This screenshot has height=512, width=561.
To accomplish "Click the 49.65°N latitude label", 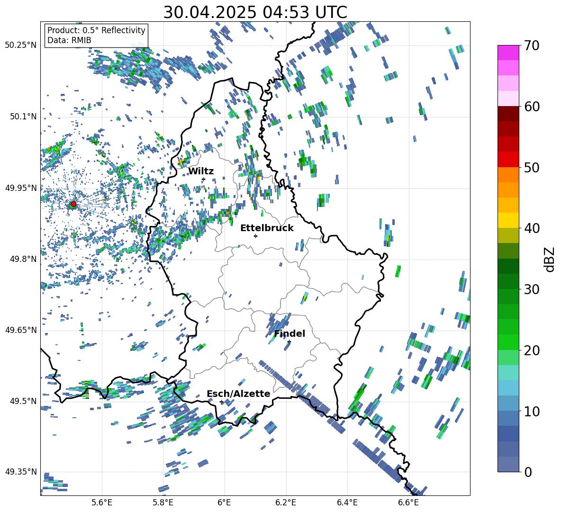I will tap(21, 330).
